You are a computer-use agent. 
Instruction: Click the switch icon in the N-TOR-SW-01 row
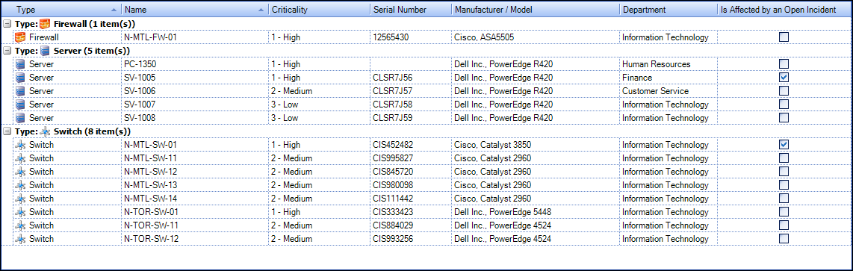21,212
